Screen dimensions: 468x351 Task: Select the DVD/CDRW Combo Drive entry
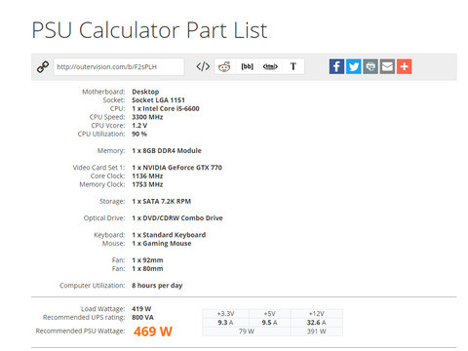coord(177,218)
